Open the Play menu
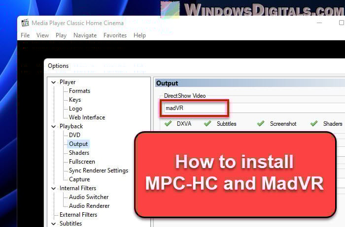The height and width of the screenshot is (227, 345). click(x=61, y=35)
